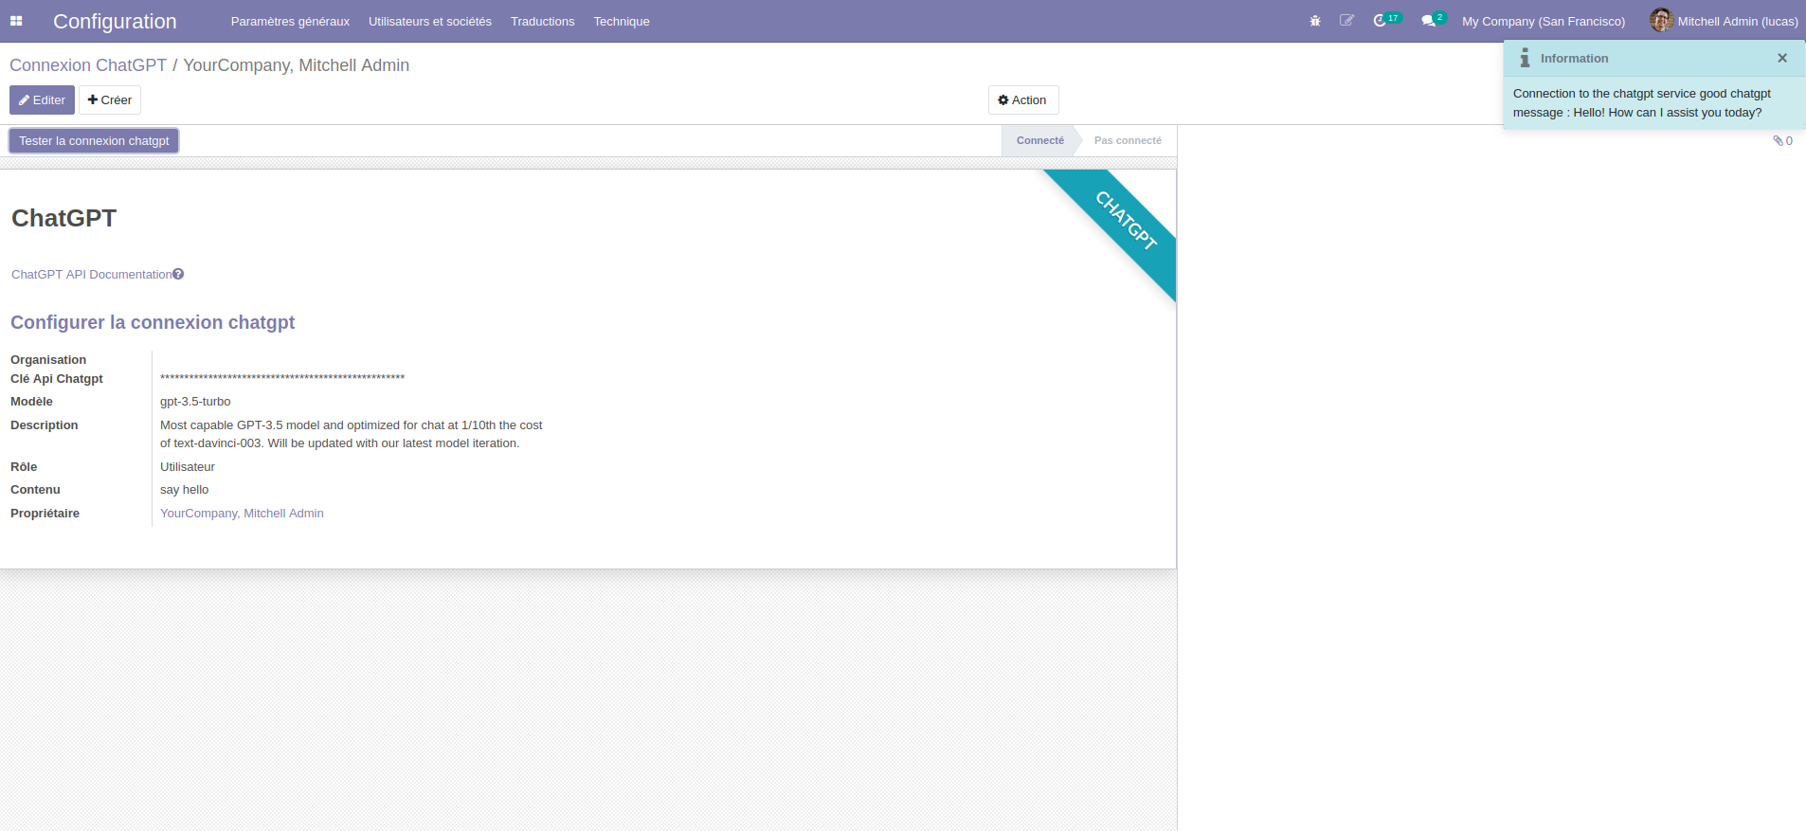The width and height of the screenshot is (1806, 831).
Task: Click the Clé Api Chatgpt label
Action: [57, 378]
